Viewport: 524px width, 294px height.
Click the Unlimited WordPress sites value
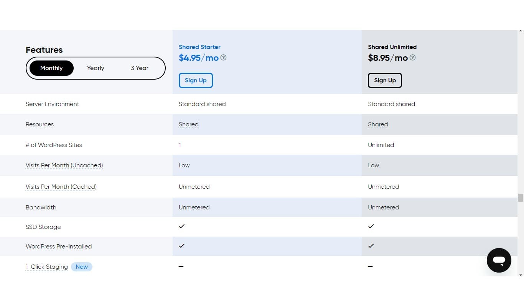381,145
